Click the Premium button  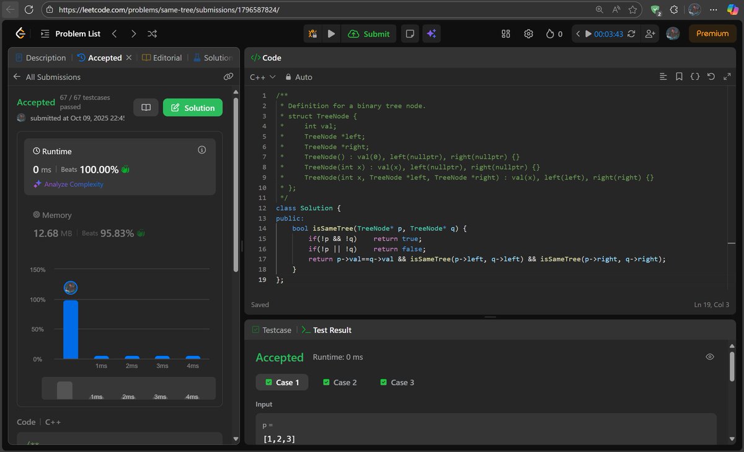[x=712, y=33]
